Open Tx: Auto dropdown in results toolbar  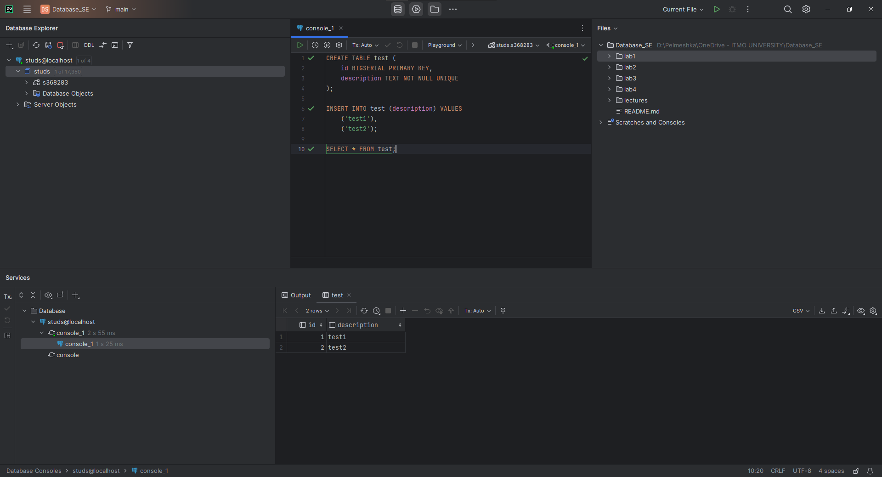click(478, 311)
